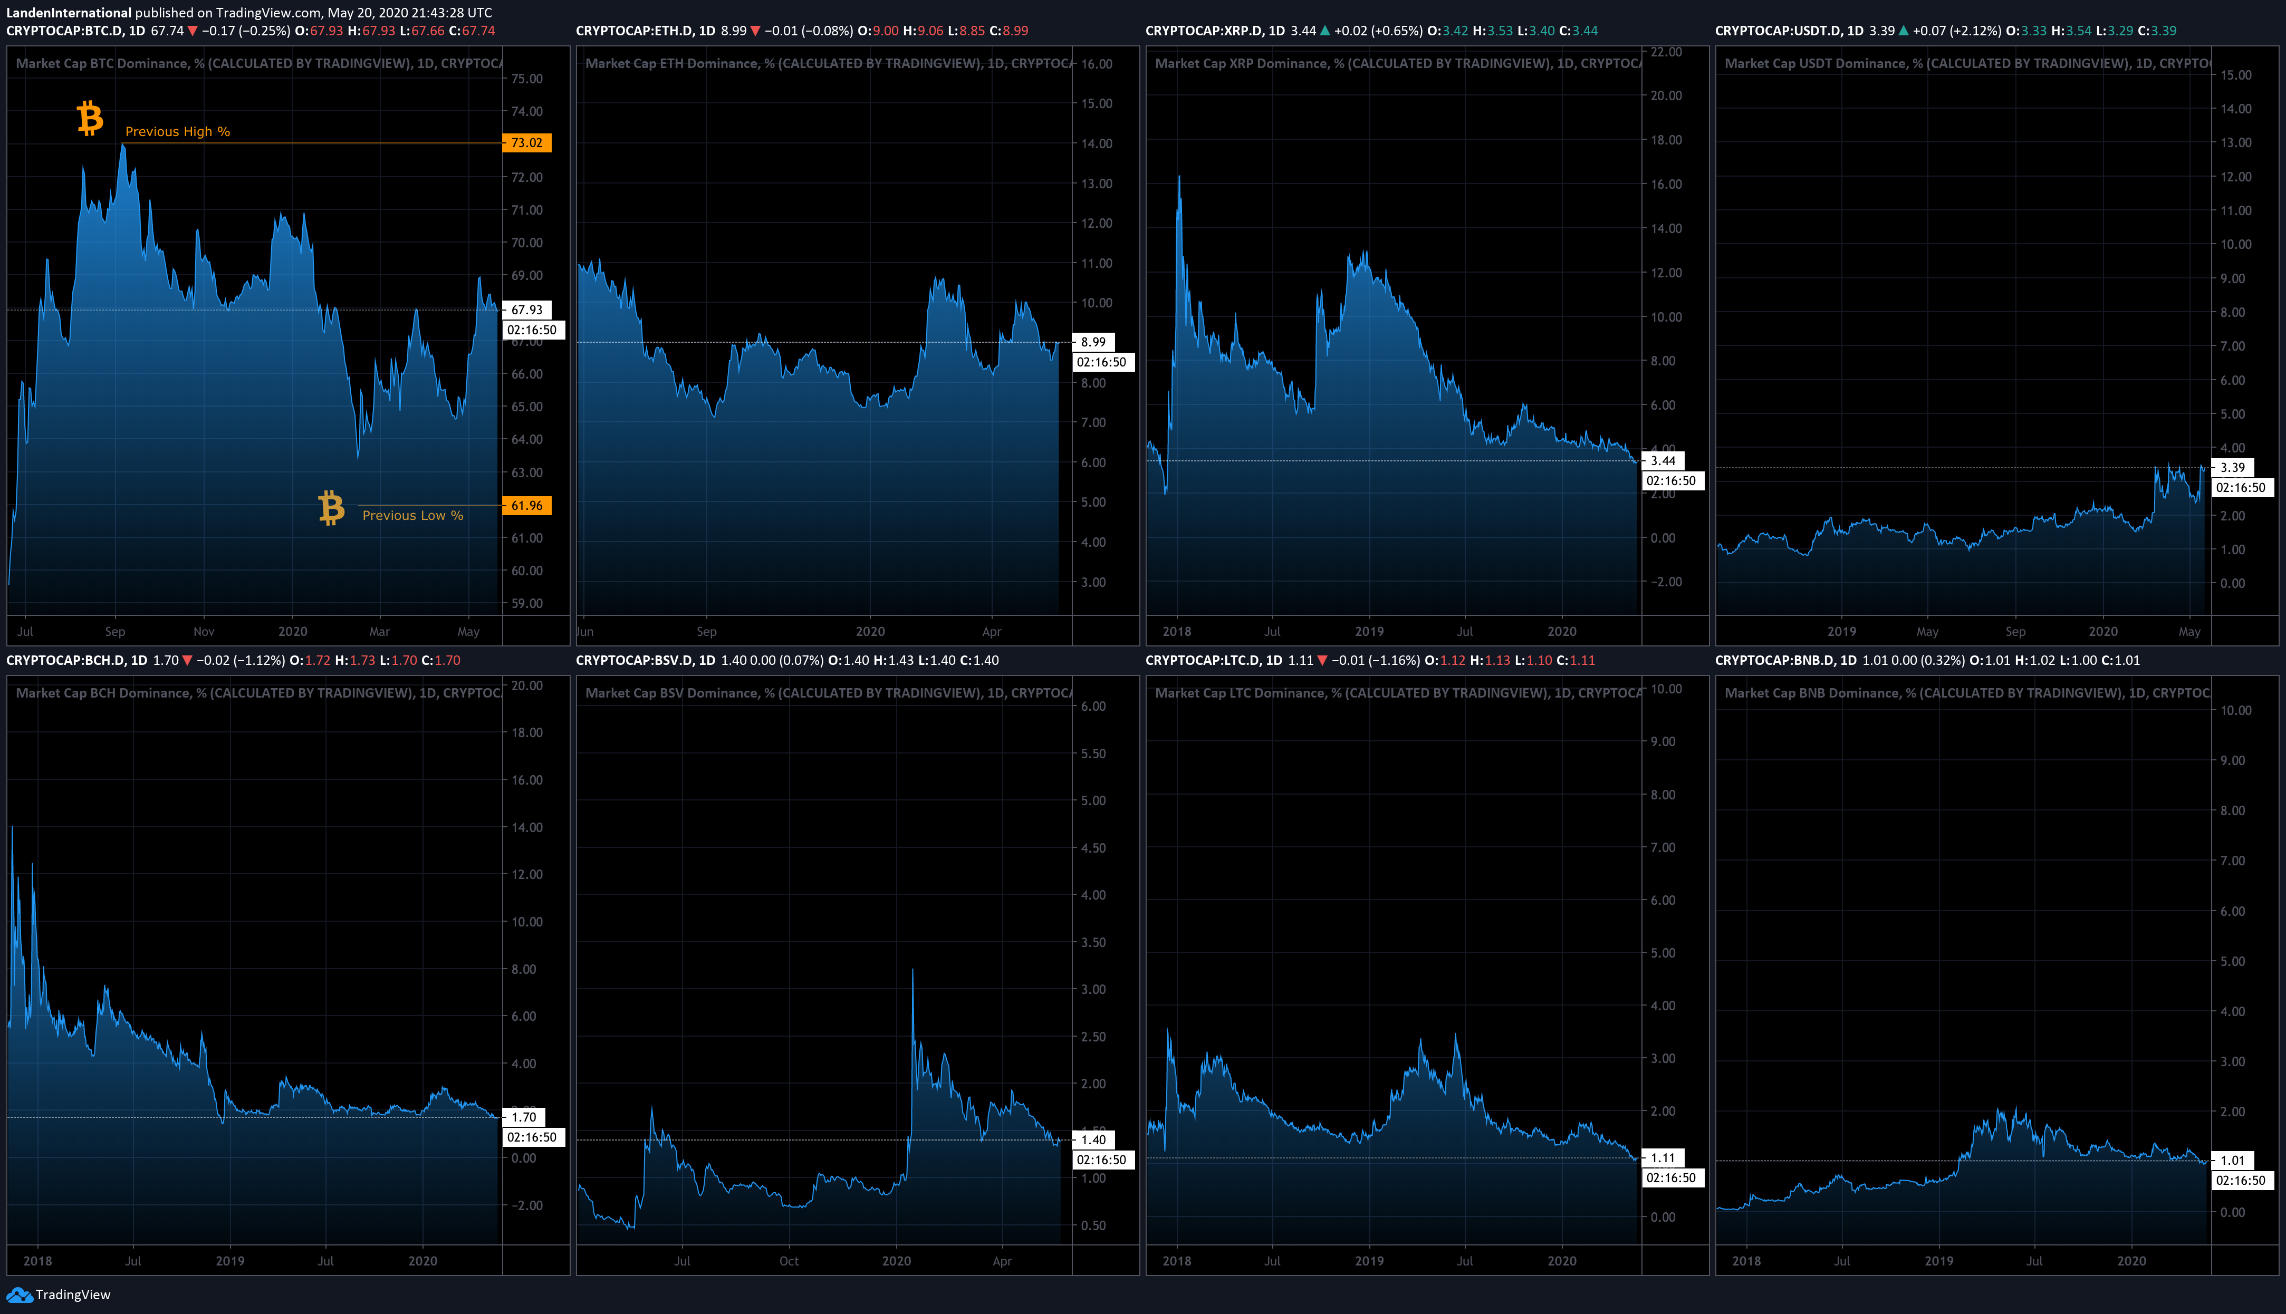Click the Market Cap LTC Dominance chart title

1398,693
